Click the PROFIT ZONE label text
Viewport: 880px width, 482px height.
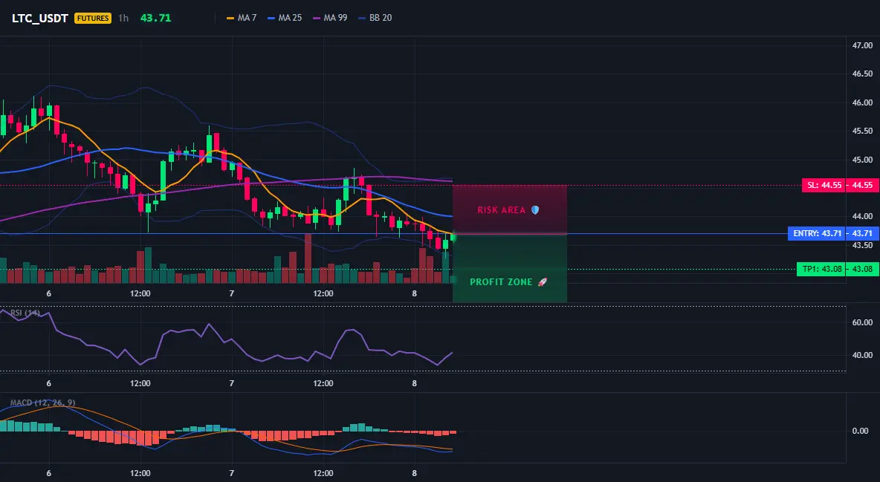tap(501, 281)
